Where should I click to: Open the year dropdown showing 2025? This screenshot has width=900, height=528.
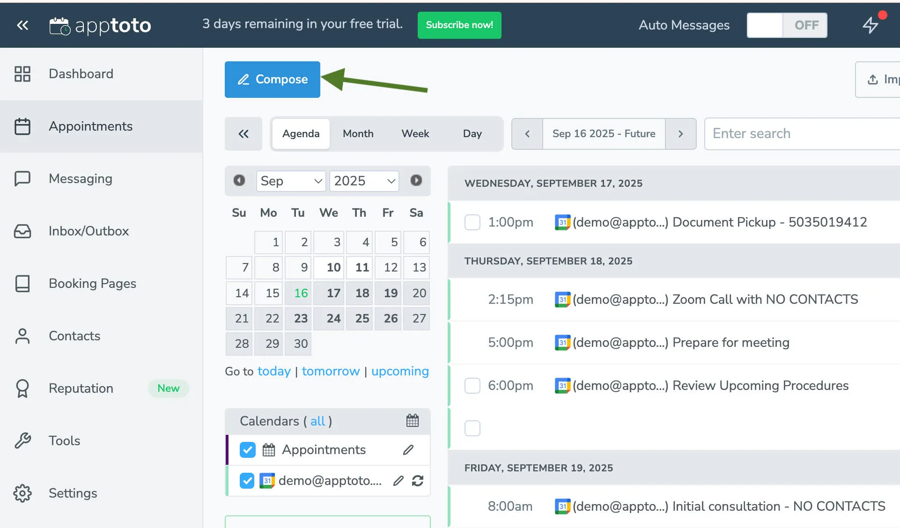pos(364,181)
